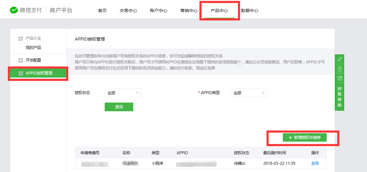Viewport: 367px width, 172px height.
Task: Click the grid icon beside APPID授权管理
Action: tap(20, 73)
